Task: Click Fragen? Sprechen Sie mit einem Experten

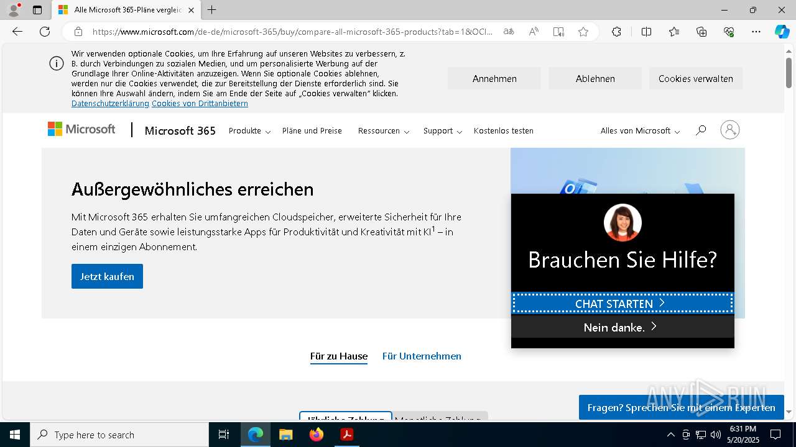Action: pos(681,407)
